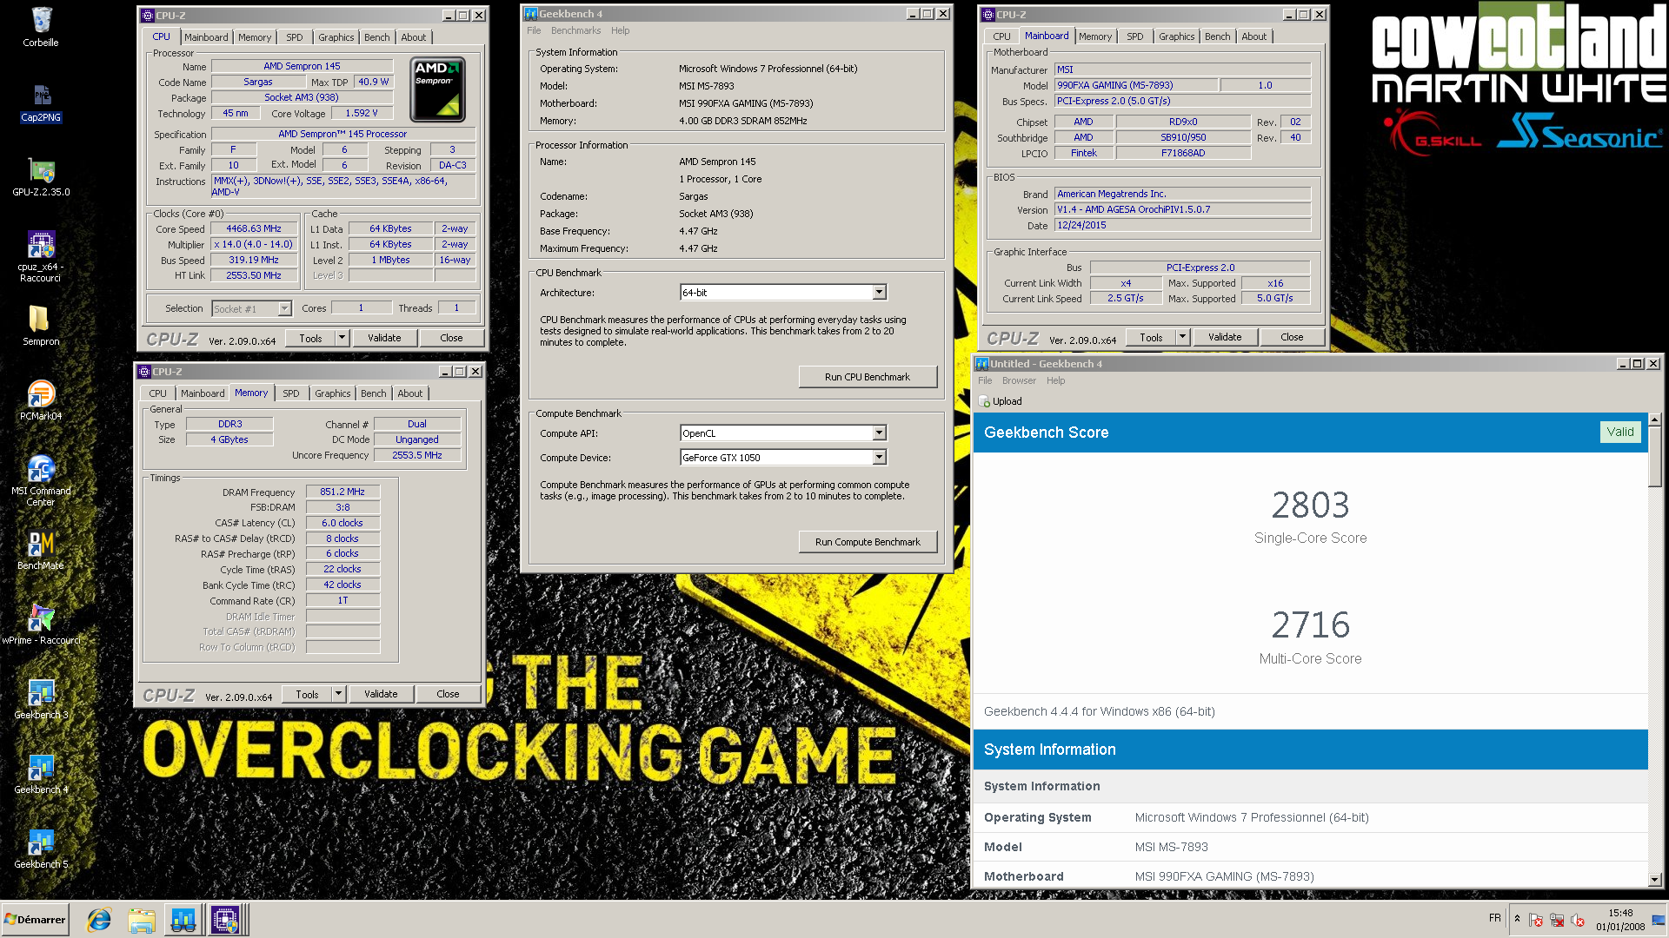Screen dimensions: 1669x938
Task: Open Memory tab in CPU-Z Mainboard window
Action: 1094,36
